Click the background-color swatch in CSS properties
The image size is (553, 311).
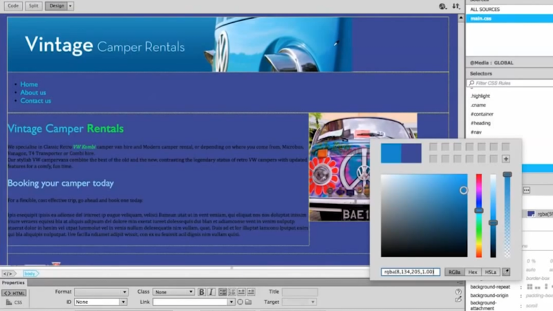(x=531, y=214)
